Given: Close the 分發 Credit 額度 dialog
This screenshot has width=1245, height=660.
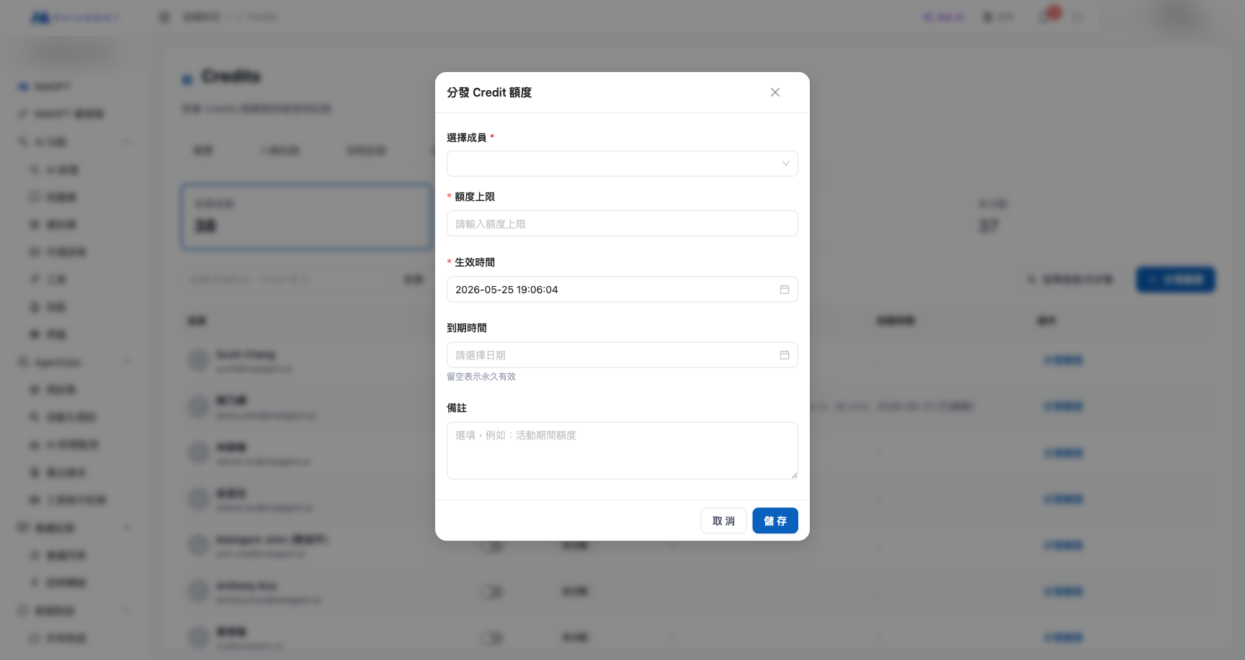Looking at the screenshot, I should tap(775, 92).
